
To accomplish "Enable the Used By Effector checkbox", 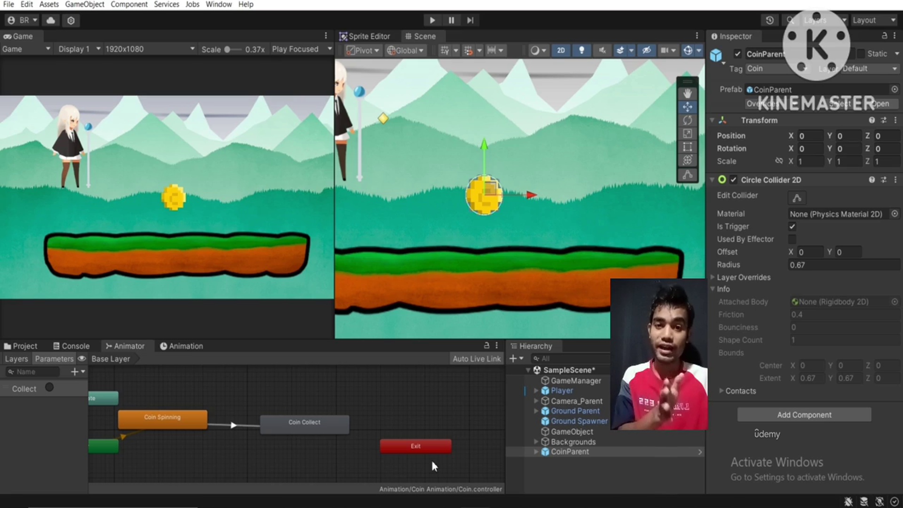I will [x=792, y=239].
